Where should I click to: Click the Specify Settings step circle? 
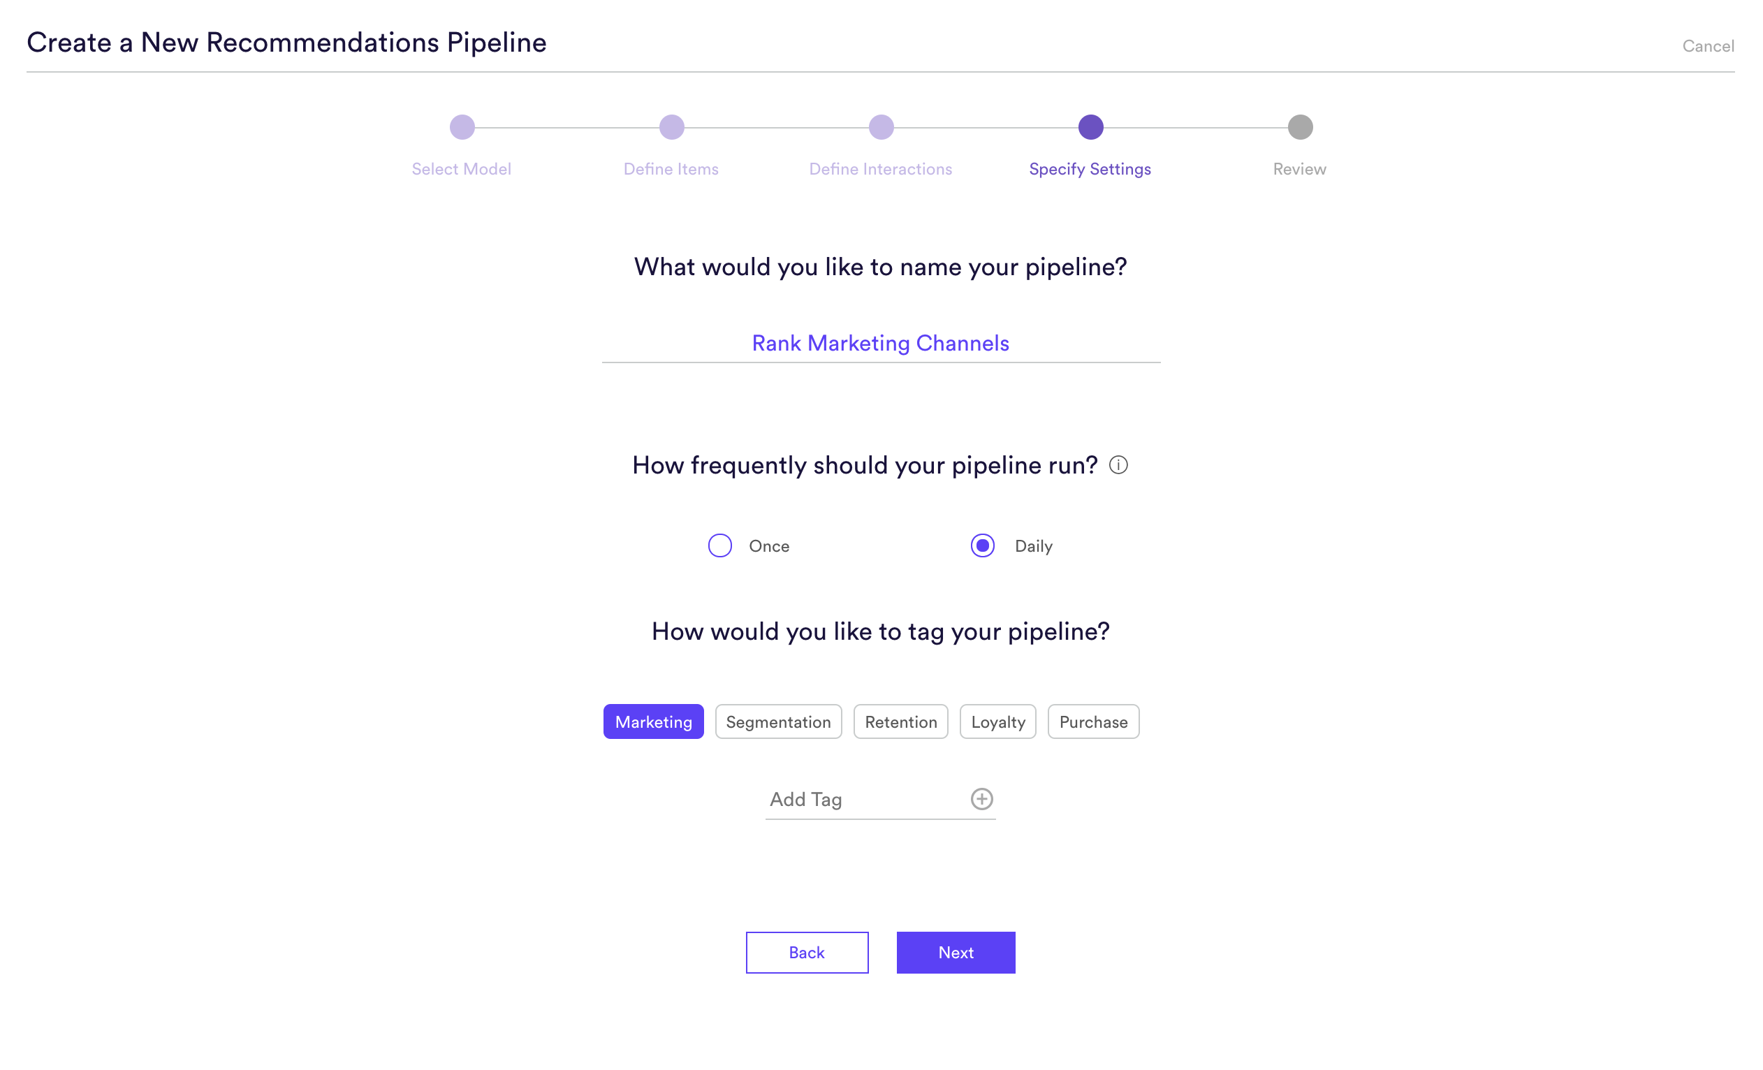coord(1091,127)
